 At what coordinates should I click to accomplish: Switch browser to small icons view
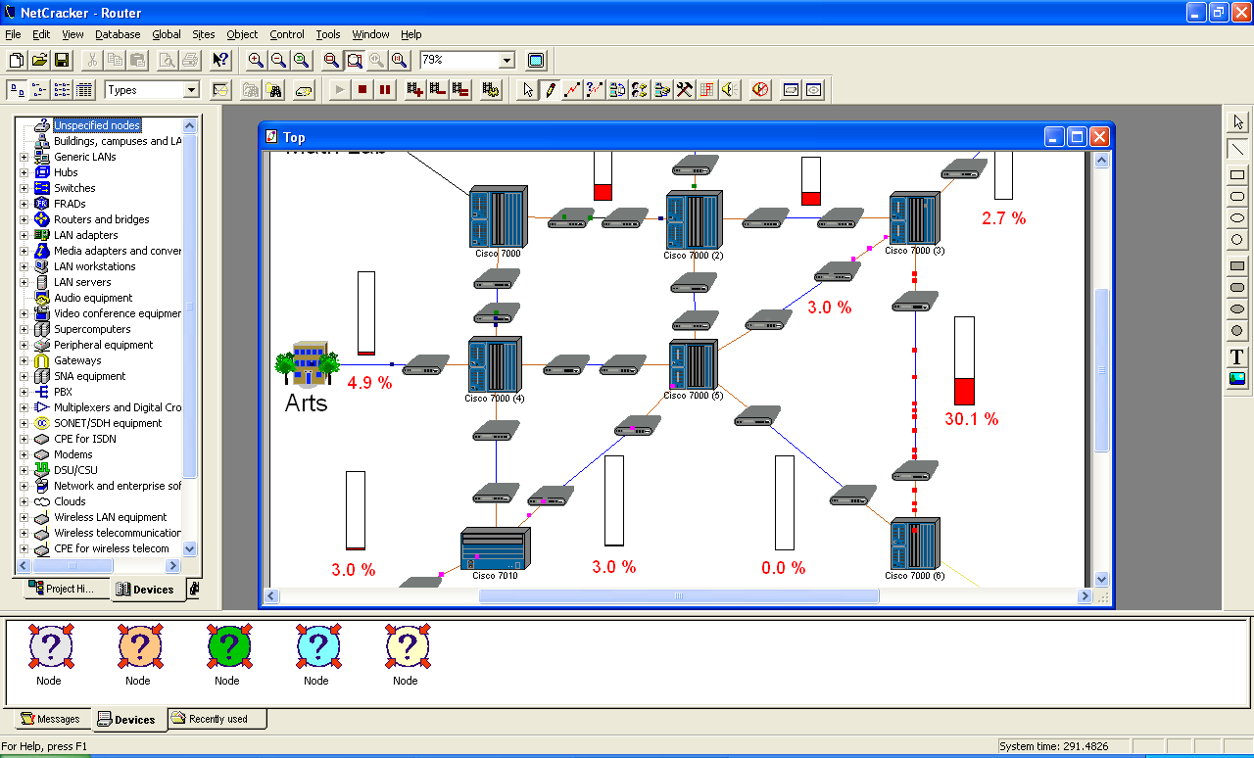39,90
